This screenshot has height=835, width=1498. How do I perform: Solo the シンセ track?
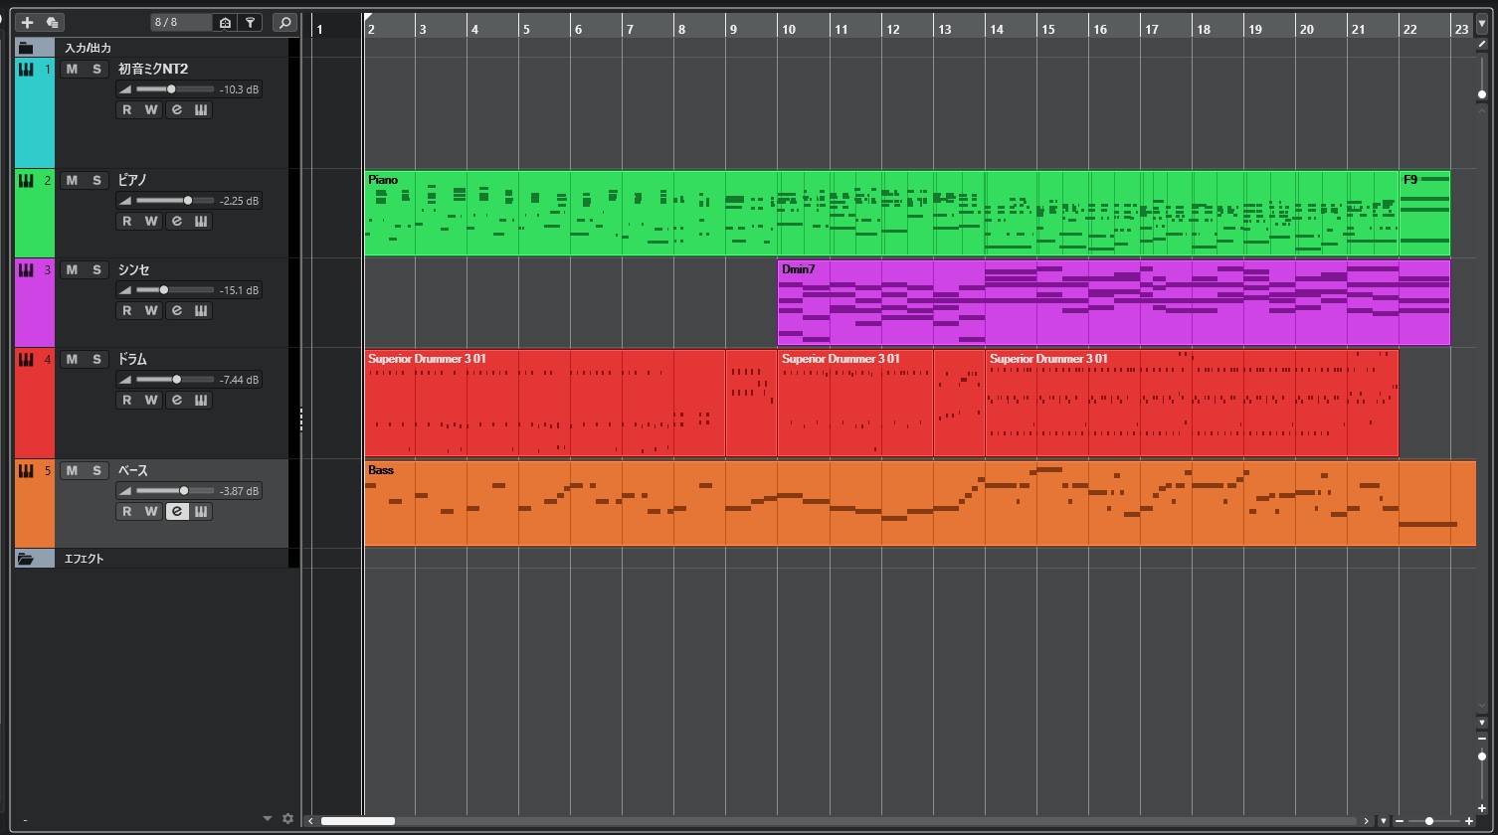[96, 269]
